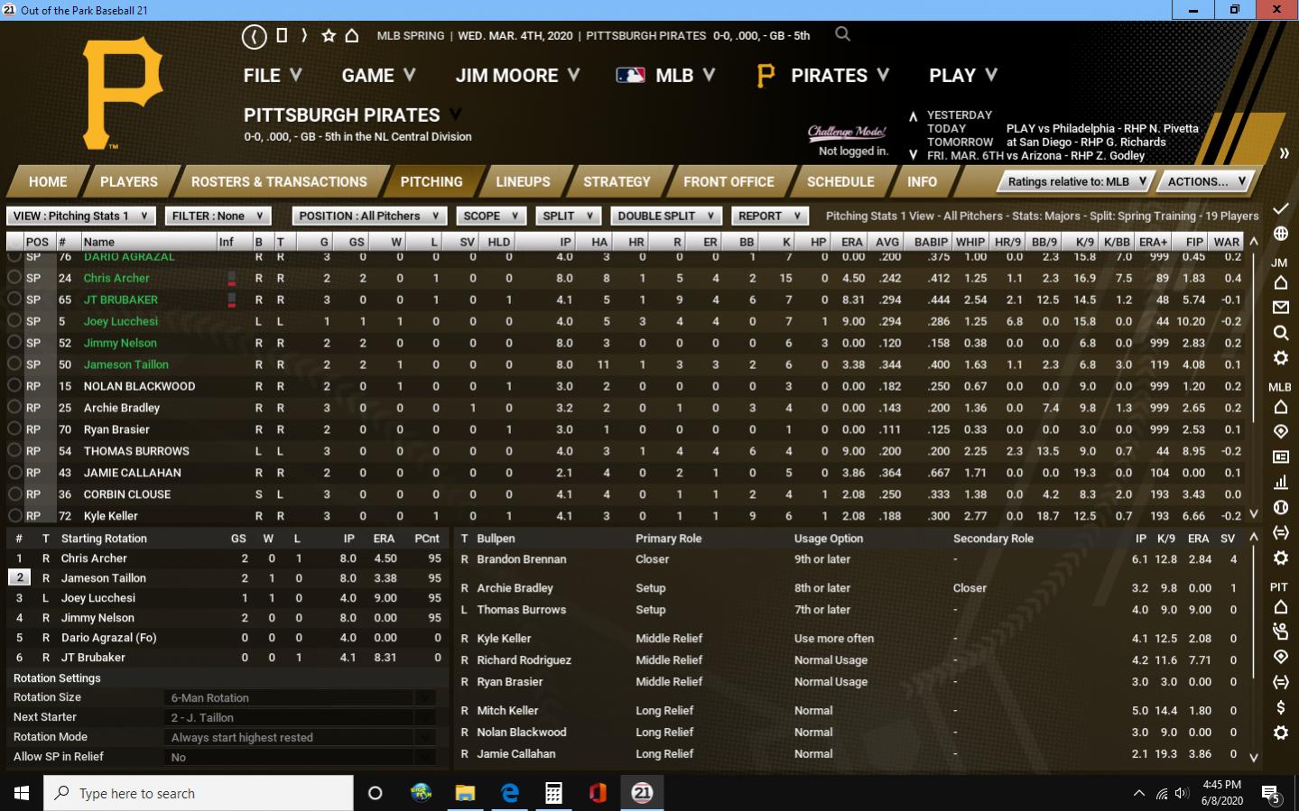This screenshot has width=1299, height=811.
Task: Open the top search magnifier
Action: tap(842, 34)
